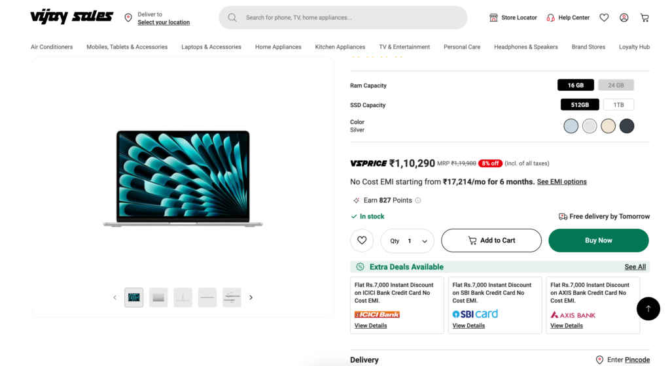
Task: Open the Laptops & Accessories menu
Action: click(x=211, y=47)
